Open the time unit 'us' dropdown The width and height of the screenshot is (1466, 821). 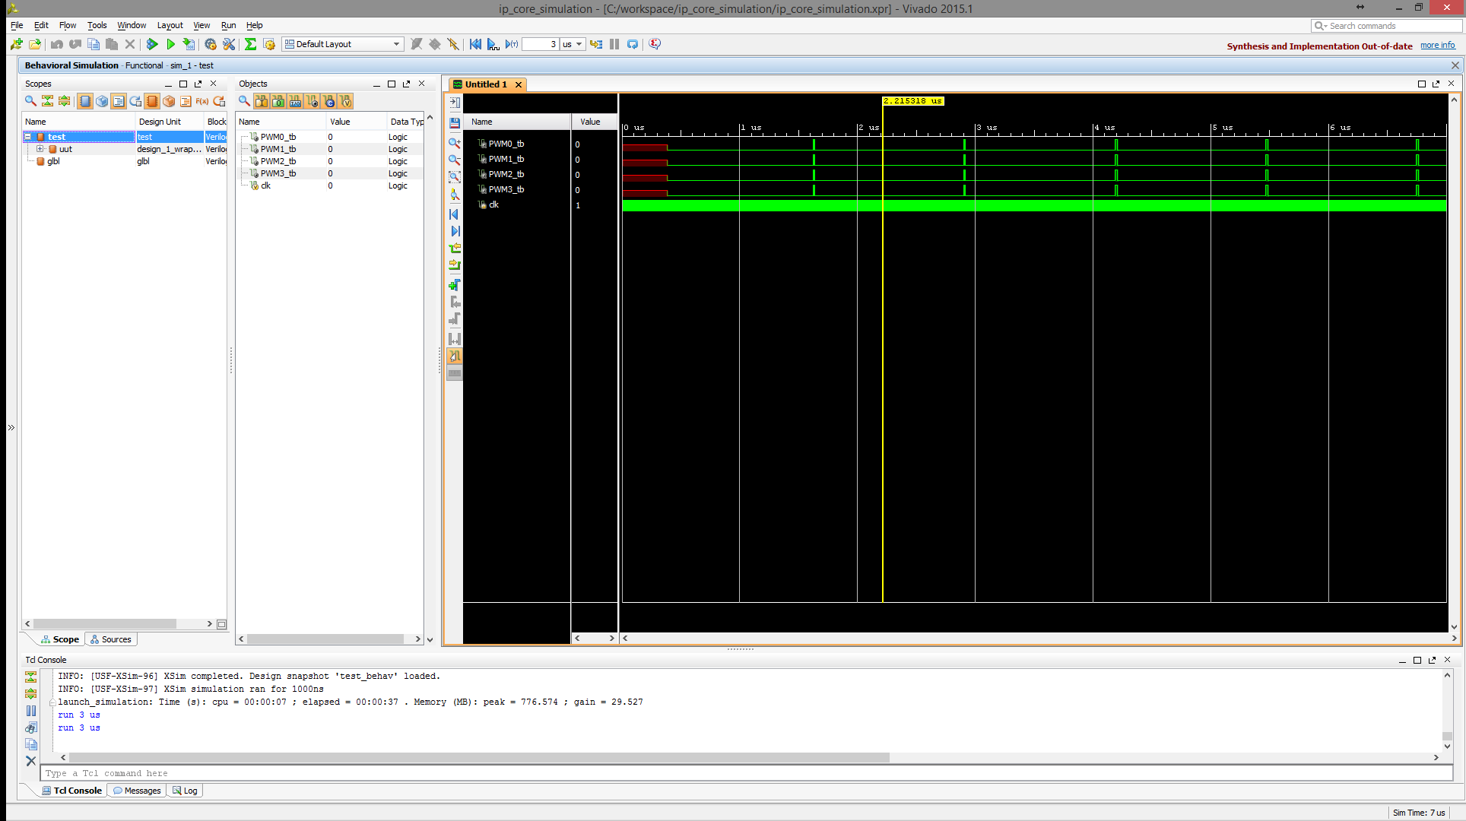pyautogui.click(x=573, y=44)
